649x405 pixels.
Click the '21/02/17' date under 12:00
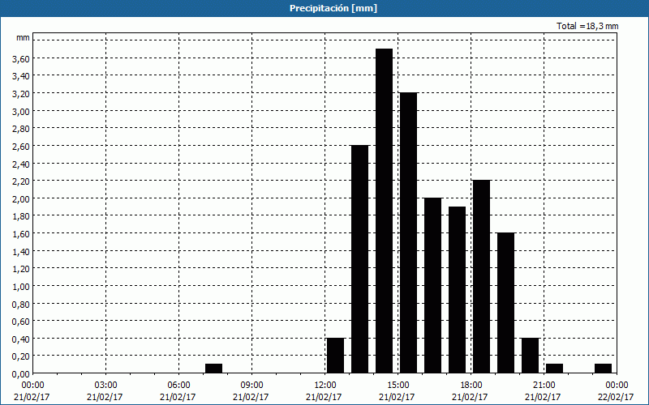click(x=325, y=397)
